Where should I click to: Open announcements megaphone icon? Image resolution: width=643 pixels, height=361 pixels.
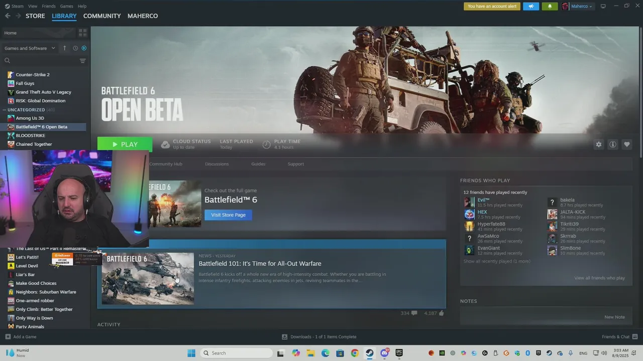[x=531, y=7]
